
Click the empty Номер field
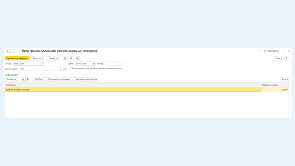click(x=114, y=64)
